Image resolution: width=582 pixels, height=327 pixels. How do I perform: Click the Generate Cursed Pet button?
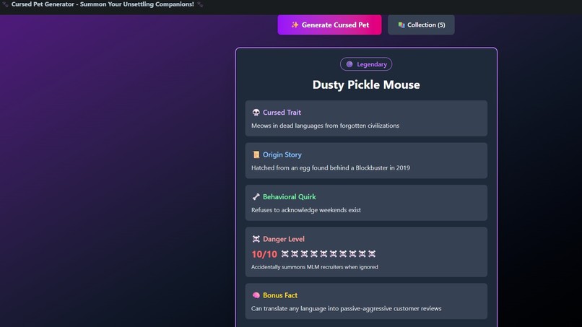pyautogui.click(x=329, y=25)
